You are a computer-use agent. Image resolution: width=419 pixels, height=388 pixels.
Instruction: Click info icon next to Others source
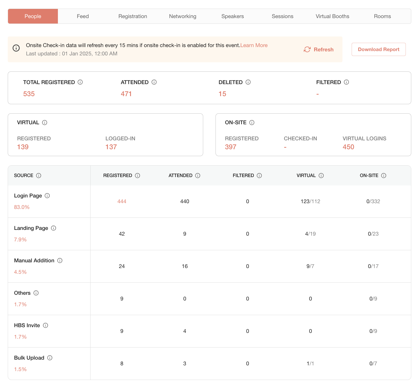36,293
